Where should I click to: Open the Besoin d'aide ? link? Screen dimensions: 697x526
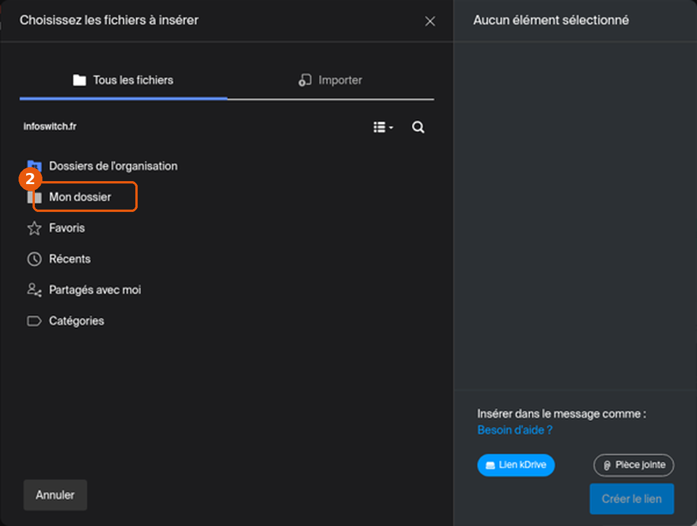pyautogui.click(x=515, y=430)
